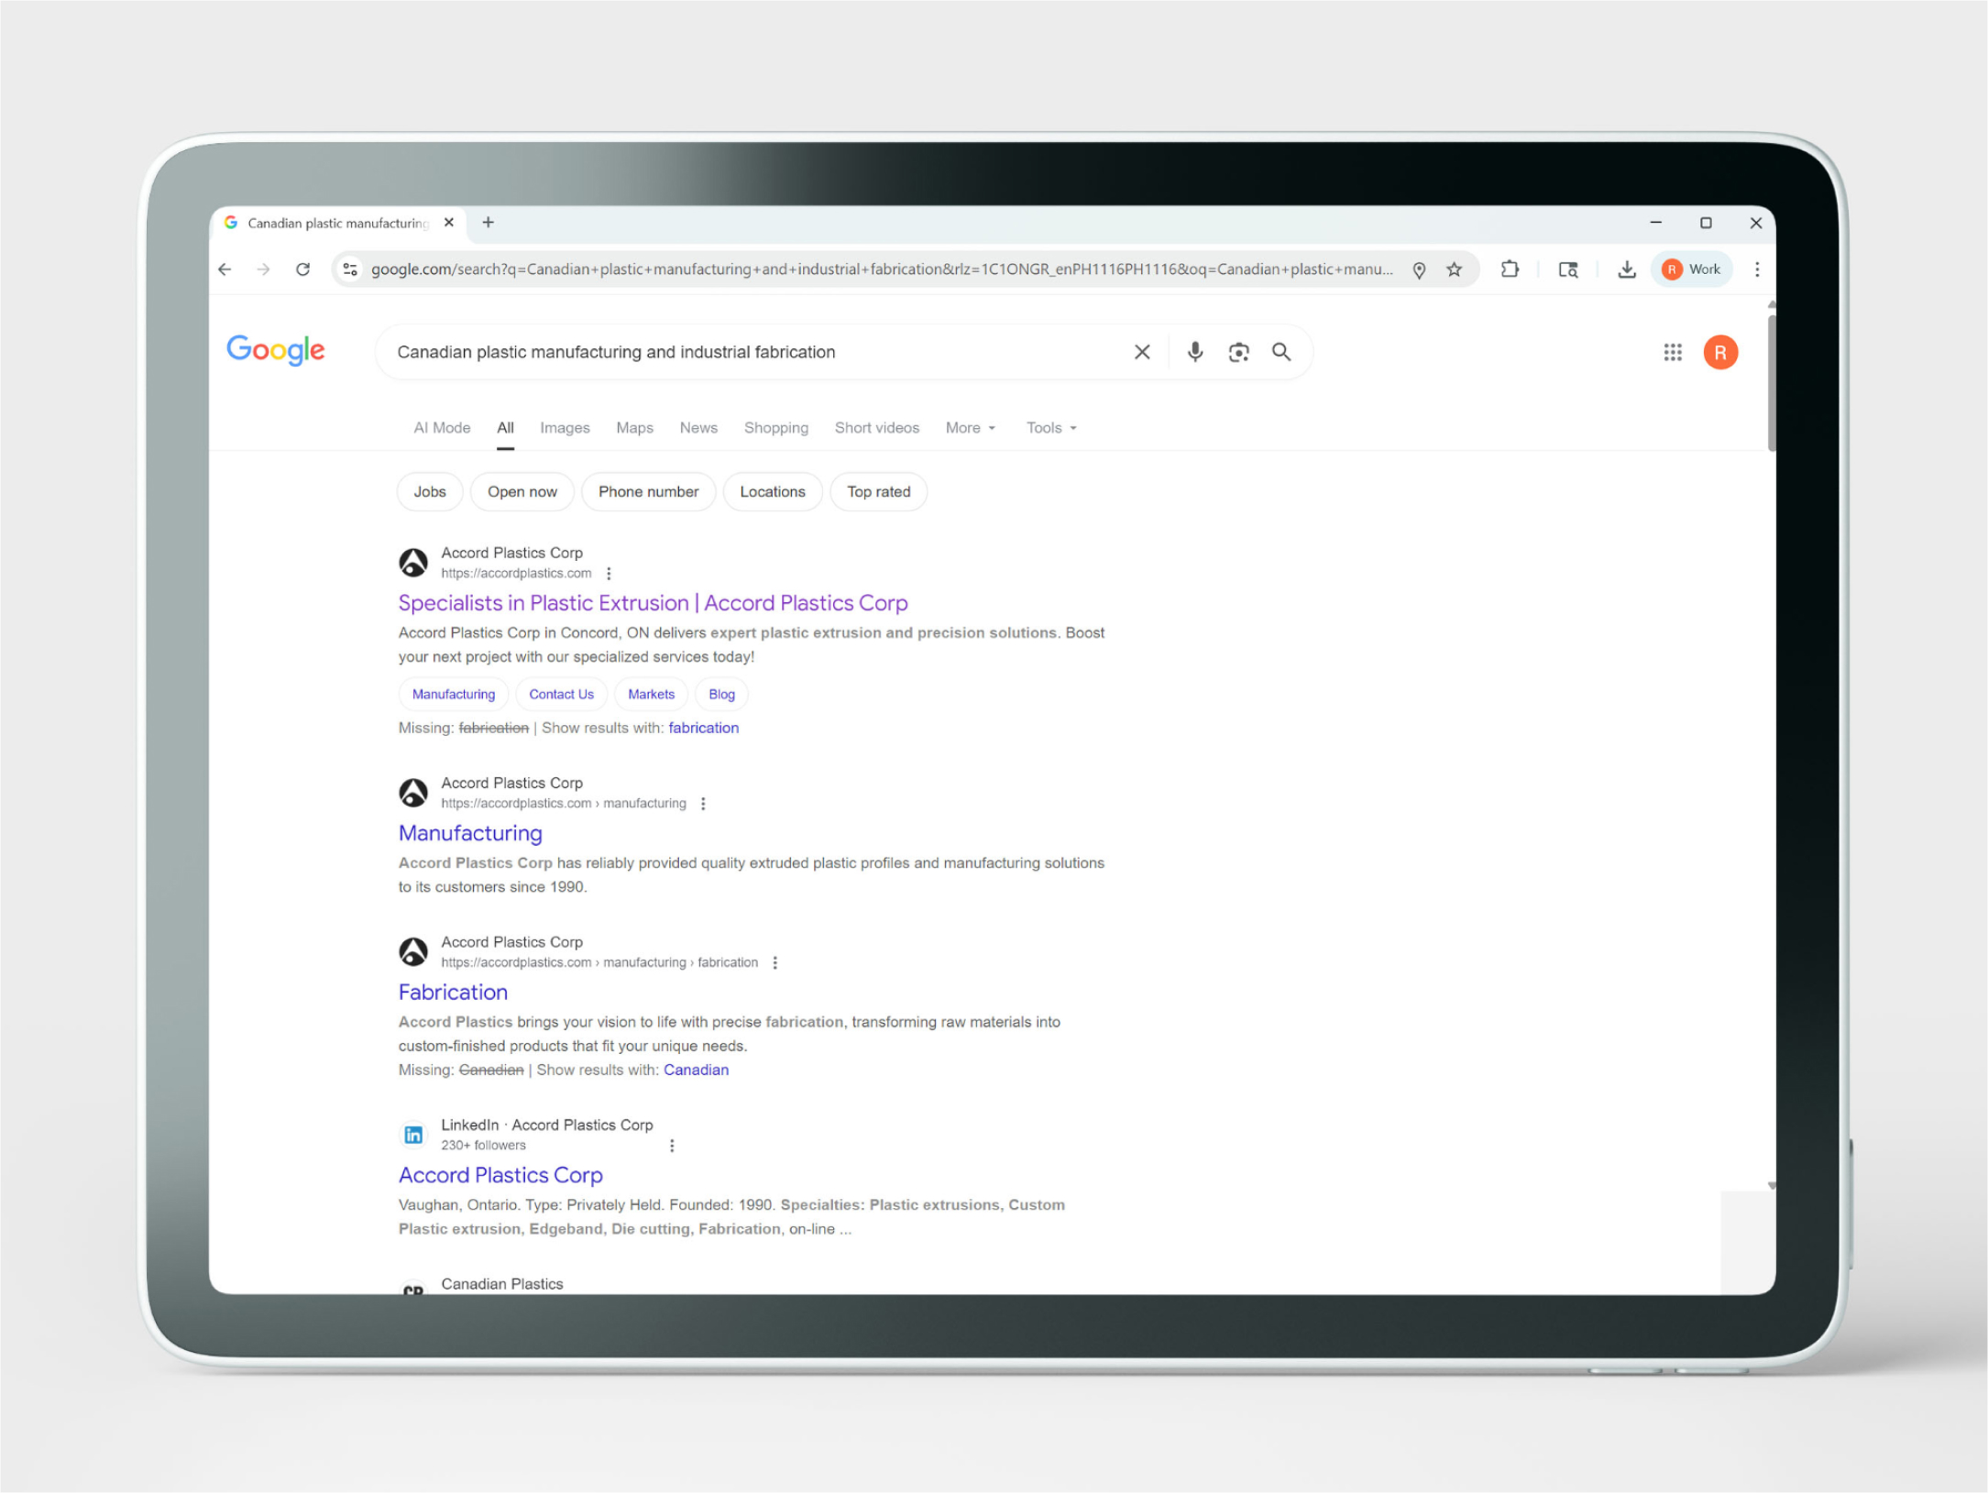Image resolution: width=1988 pixels, height=1493 pixels.
Task: Click the browser address bar URL
Action: [882, 269]
